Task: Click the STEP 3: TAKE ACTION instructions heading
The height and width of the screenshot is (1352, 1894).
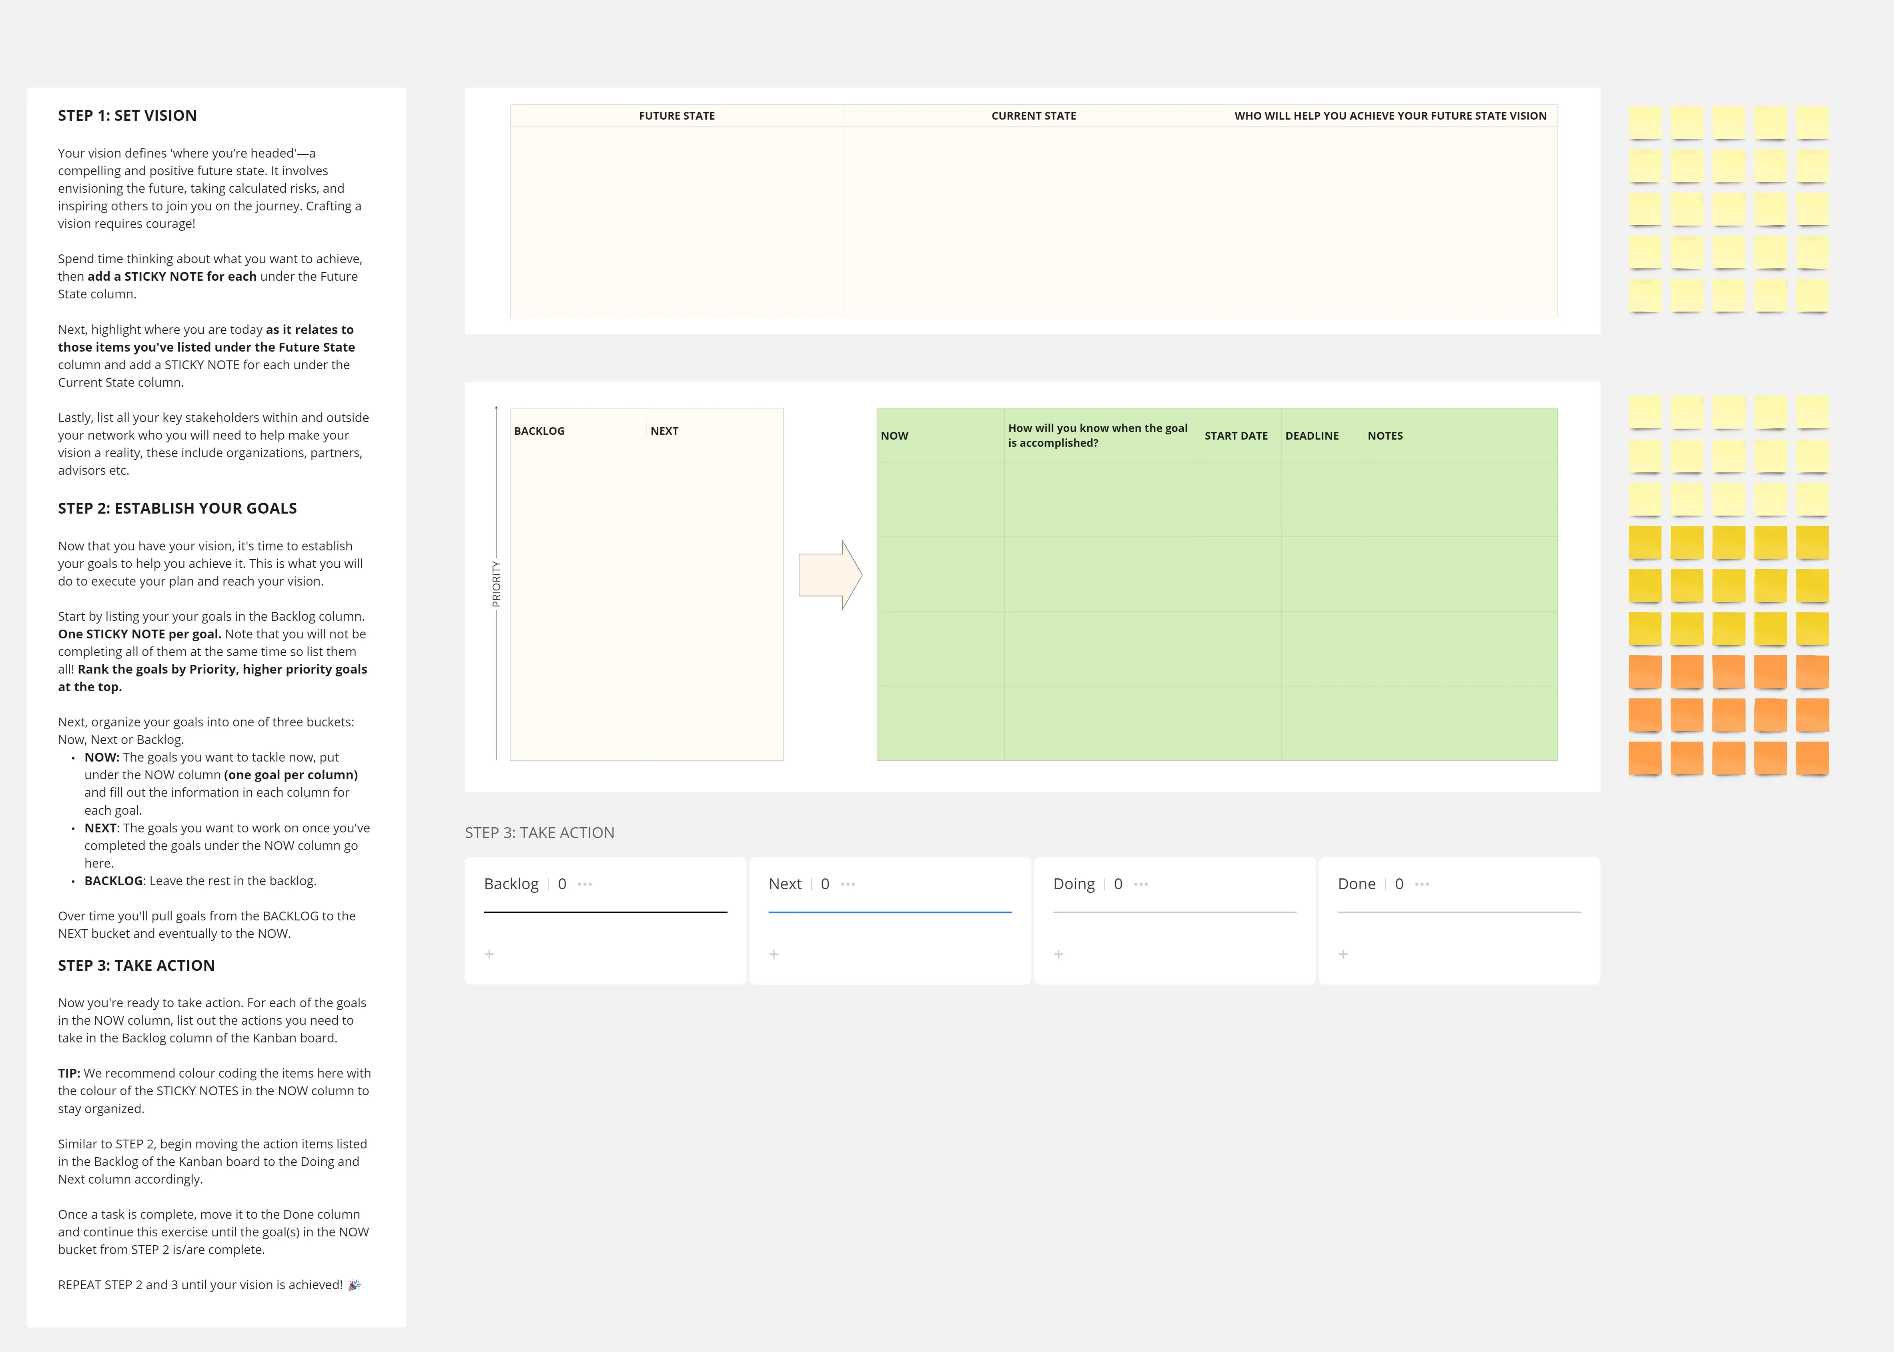Action: [x=136, y=966]
